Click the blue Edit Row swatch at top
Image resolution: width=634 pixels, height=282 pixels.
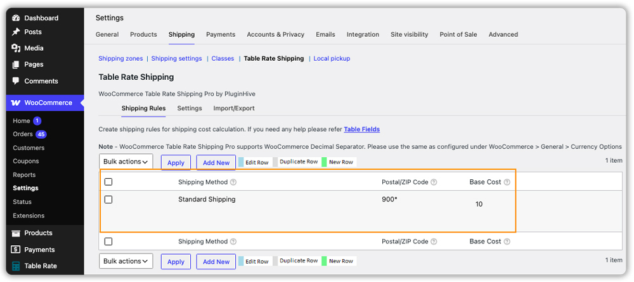[241, 162]
